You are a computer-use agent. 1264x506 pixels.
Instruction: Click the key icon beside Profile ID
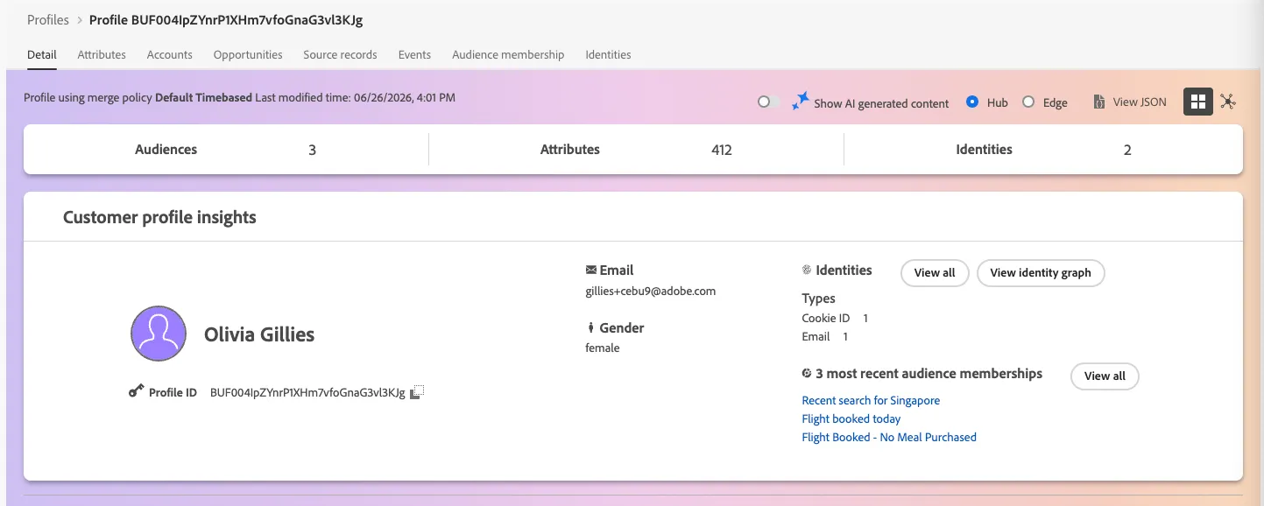tap(136, 392)
